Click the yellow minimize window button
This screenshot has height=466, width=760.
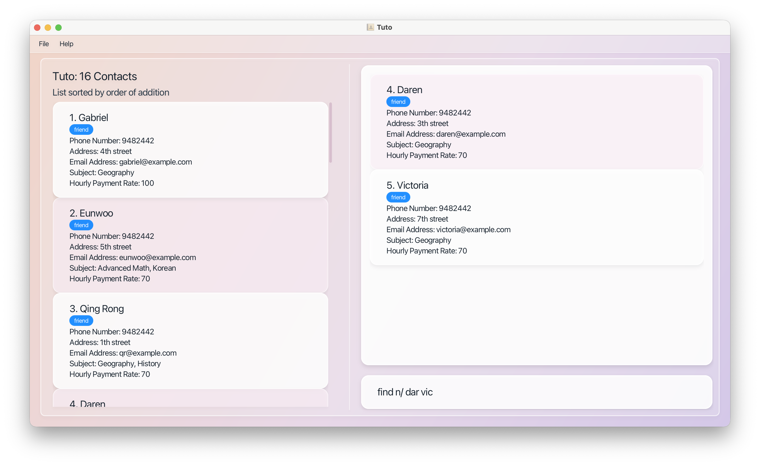[x=48, y=27]
